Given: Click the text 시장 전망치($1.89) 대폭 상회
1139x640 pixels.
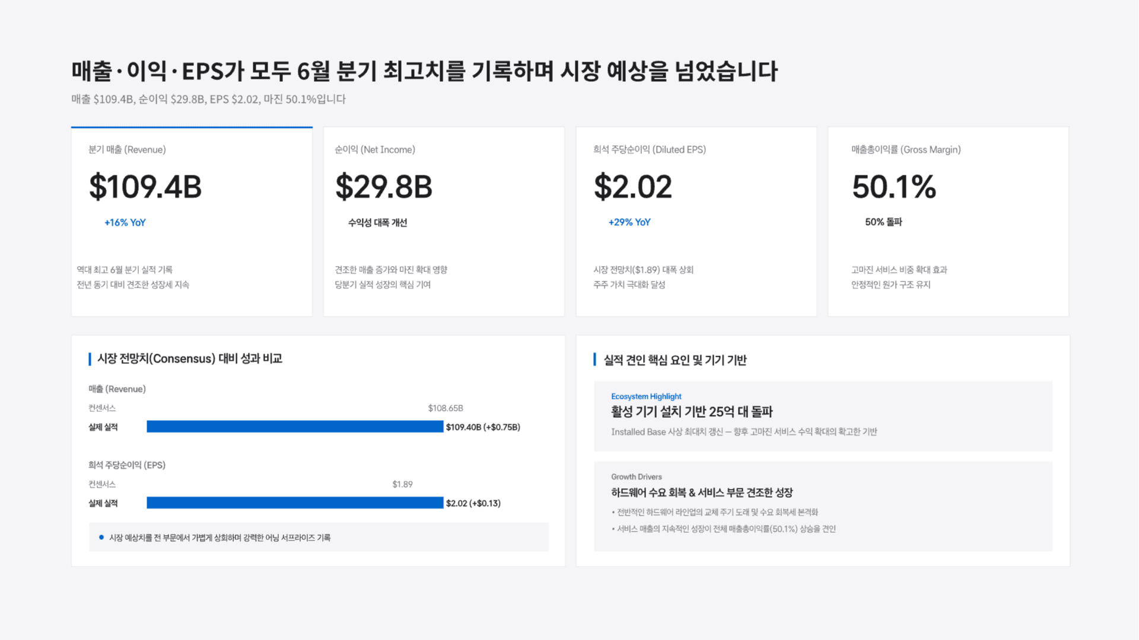Looking at the screenshot, I should coord(644,270).
